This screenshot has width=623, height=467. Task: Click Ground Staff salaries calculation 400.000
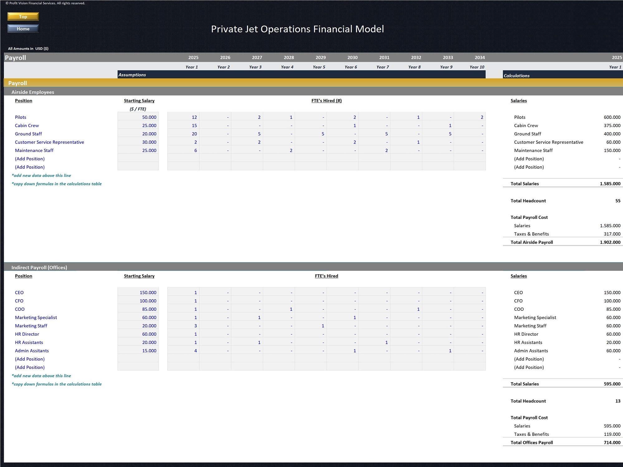612,134
